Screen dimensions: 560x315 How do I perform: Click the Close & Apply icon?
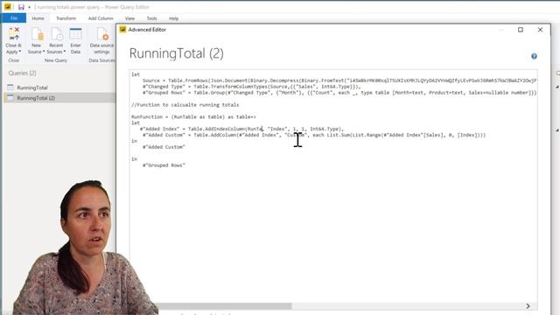[14, 34]
